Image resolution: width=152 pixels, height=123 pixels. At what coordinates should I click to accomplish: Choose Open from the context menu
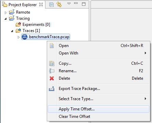tap(98, 46)
